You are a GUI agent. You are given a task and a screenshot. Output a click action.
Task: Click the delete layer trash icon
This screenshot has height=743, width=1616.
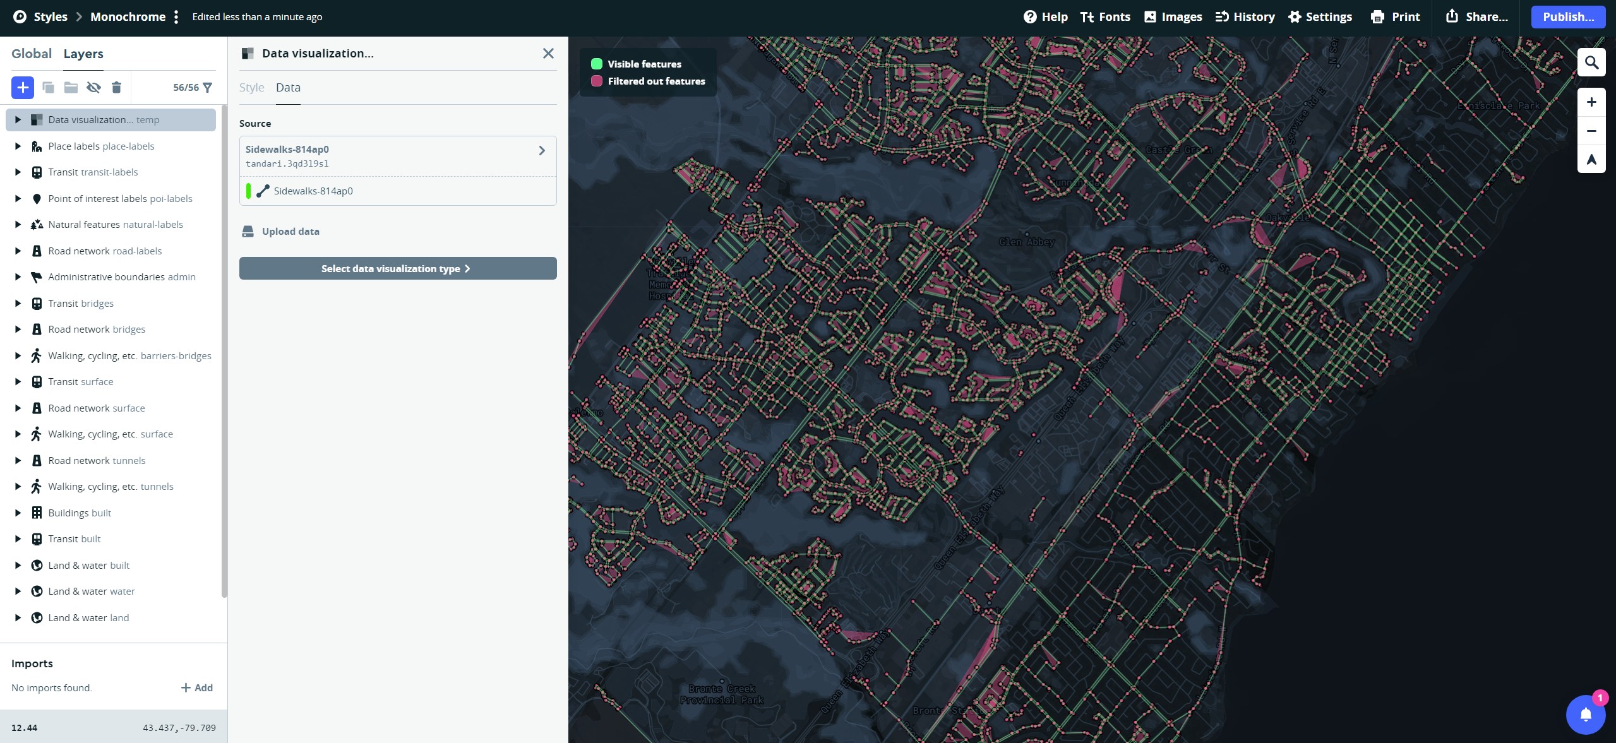pyautogui.click(x=116, y=87)
